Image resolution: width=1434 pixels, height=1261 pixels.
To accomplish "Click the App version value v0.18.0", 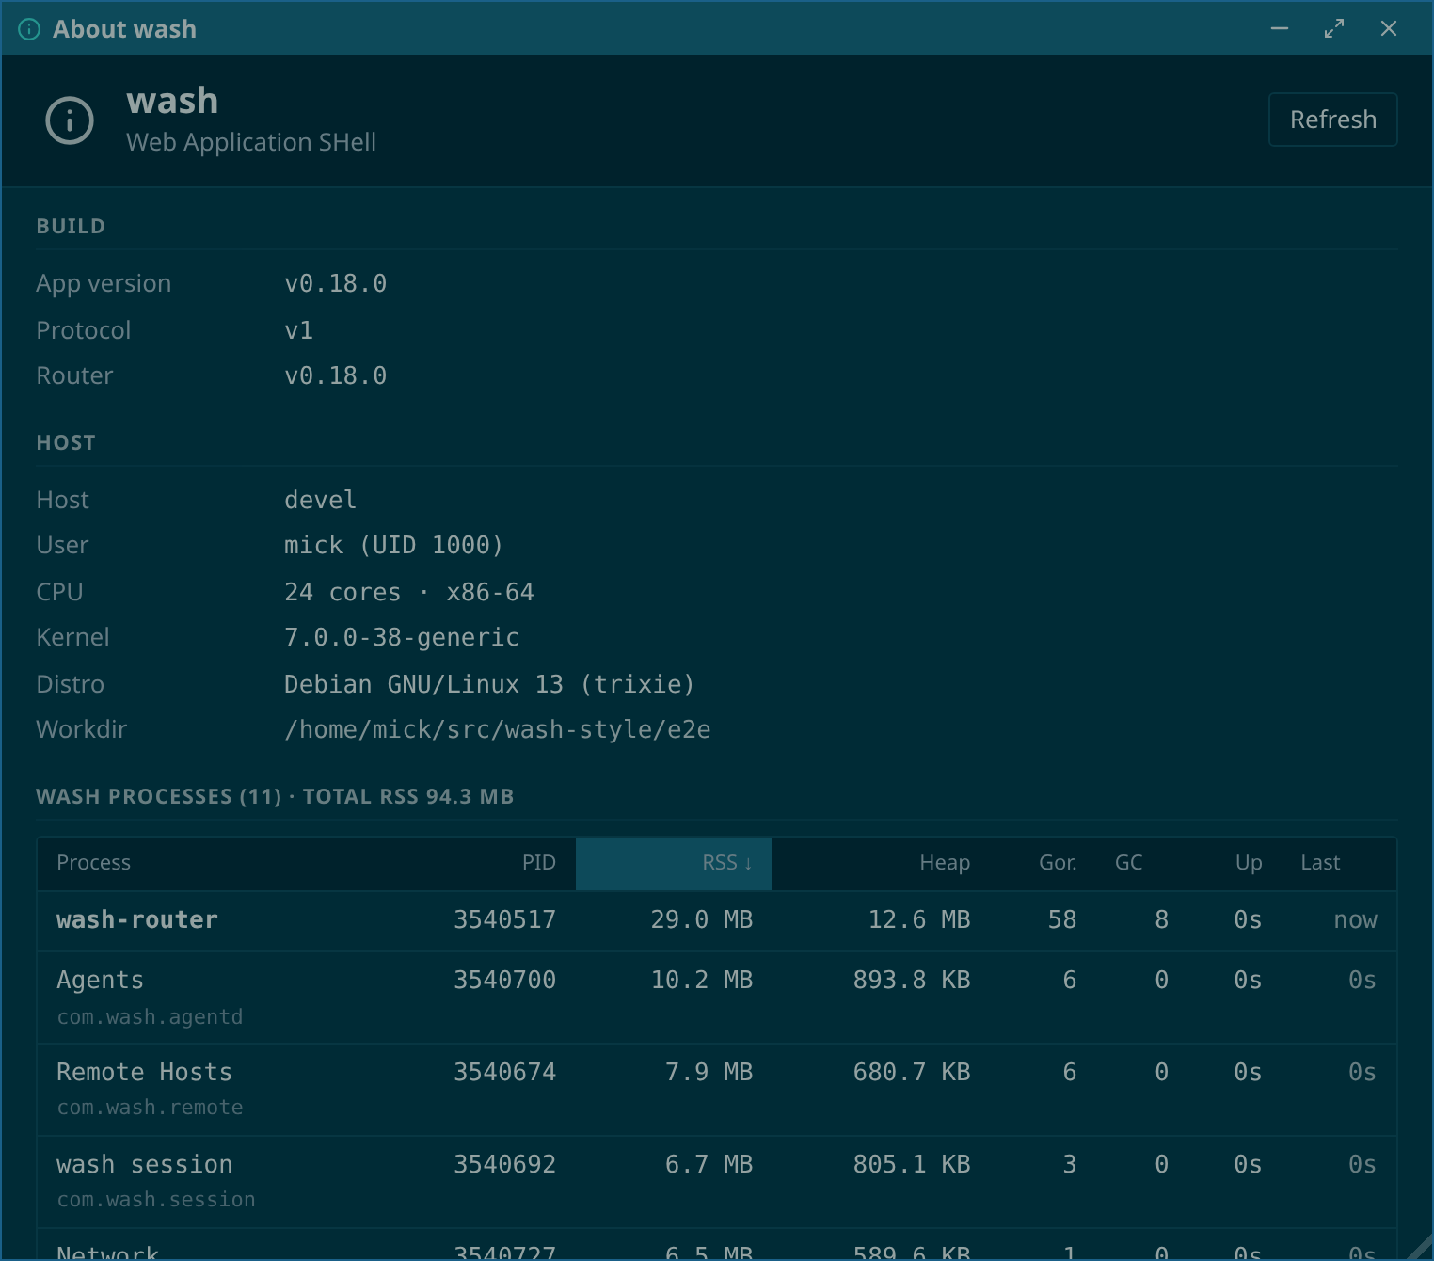I will tap(335, 283).
